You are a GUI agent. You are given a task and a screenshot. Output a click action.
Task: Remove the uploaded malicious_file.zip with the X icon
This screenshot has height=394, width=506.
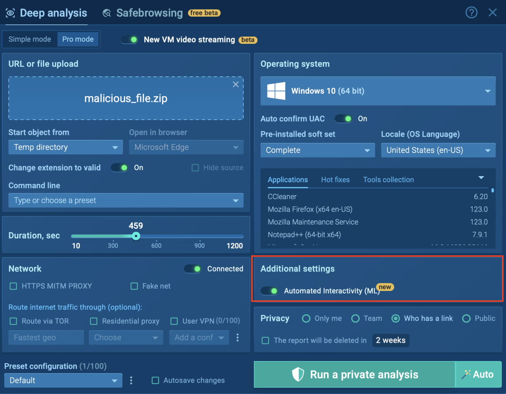(236, 84)
